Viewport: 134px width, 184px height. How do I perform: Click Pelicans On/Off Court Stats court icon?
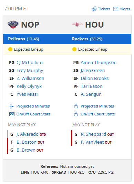tap(12, 114)
